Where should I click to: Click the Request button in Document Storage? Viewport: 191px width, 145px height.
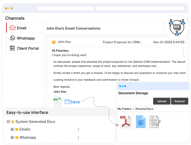tap(180, 101)
